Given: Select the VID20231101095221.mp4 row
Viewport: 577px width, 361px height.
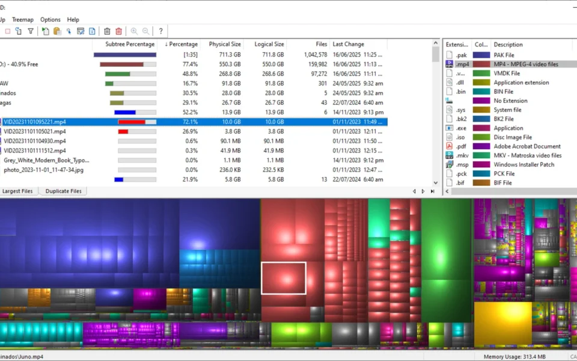Looking at the screenshot, I should 194,122.
